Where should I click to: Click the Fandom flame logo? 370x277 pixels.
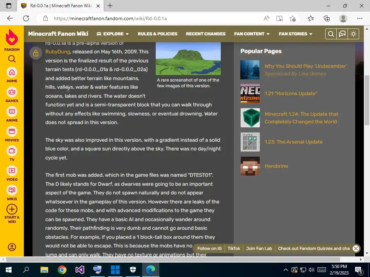pos(12,37)
